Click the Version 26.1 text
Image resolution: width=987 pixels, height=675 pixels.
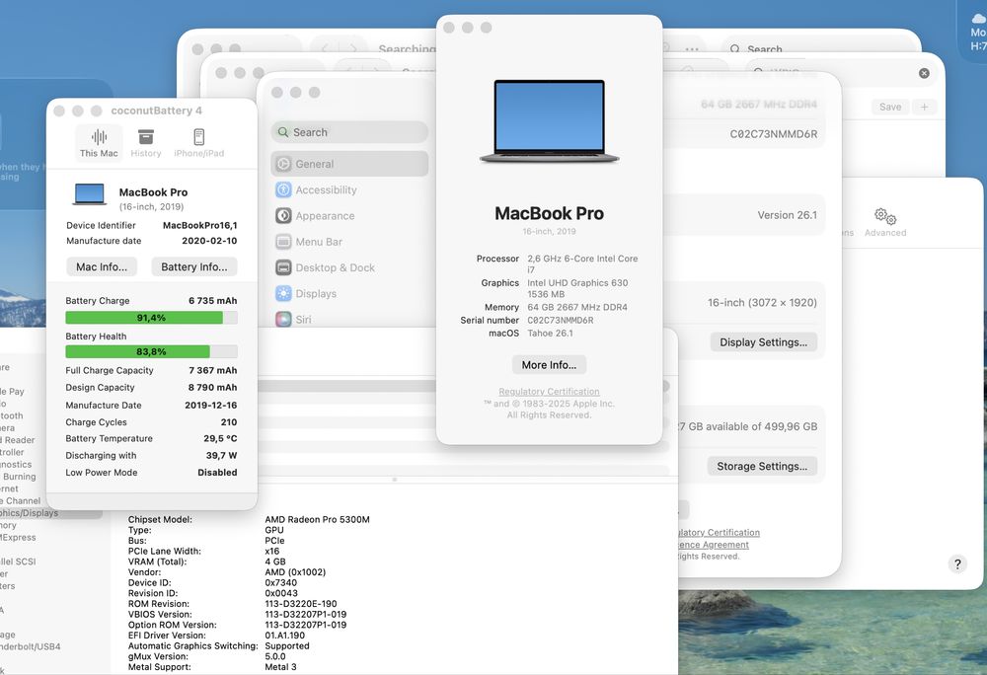click(787, 215)
